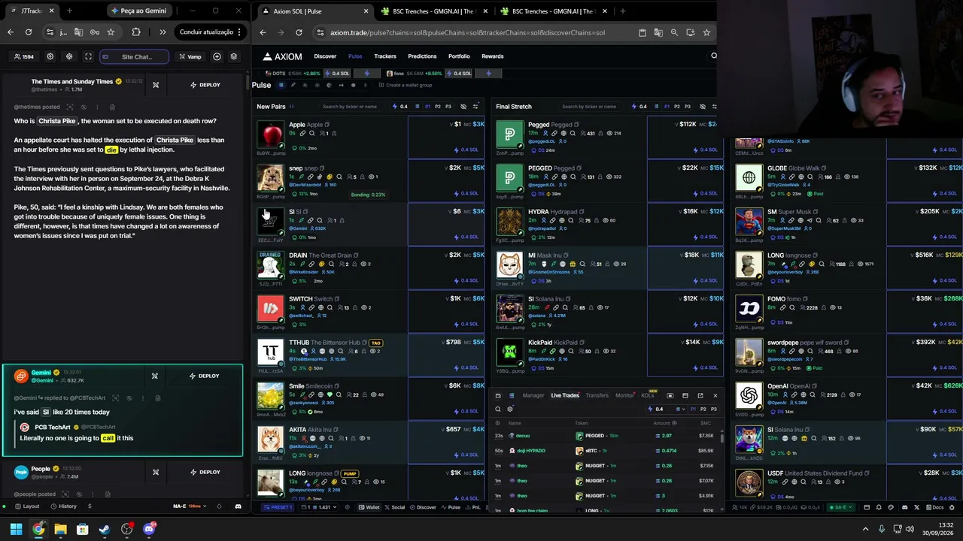
Task: Open the X (Twitter) icon in Axiom footer
Action: pos(916,507)
